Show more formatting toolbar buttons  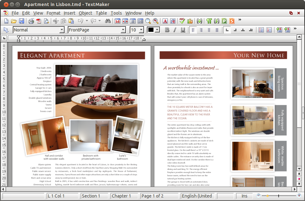tap(295, 28)
